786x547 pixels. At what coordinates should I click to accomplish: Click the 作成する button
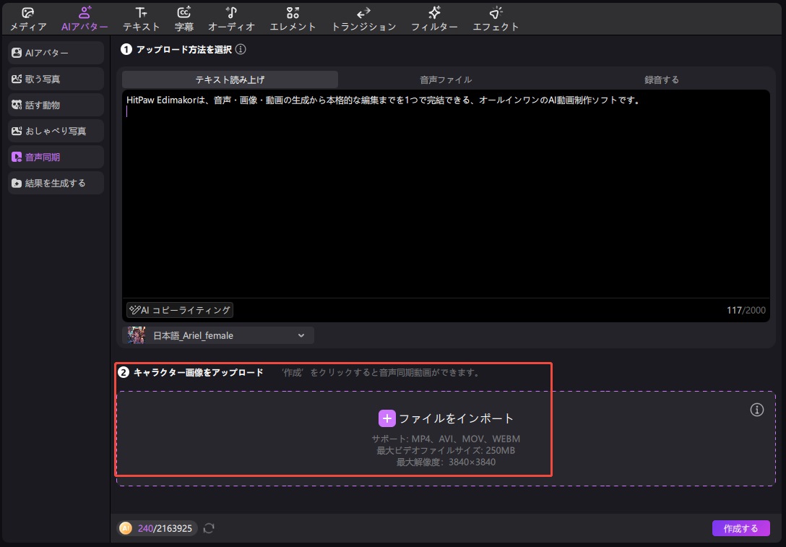(x=741, y=528)
